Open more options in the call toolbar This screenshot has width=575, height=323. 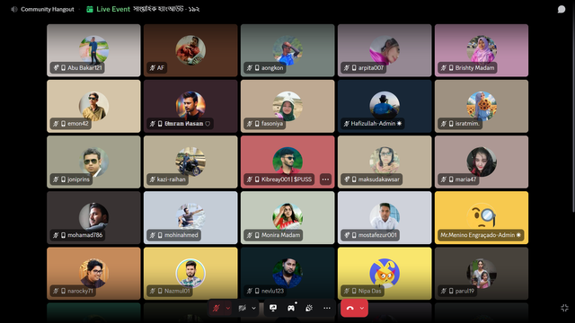(x=327, y=309)
